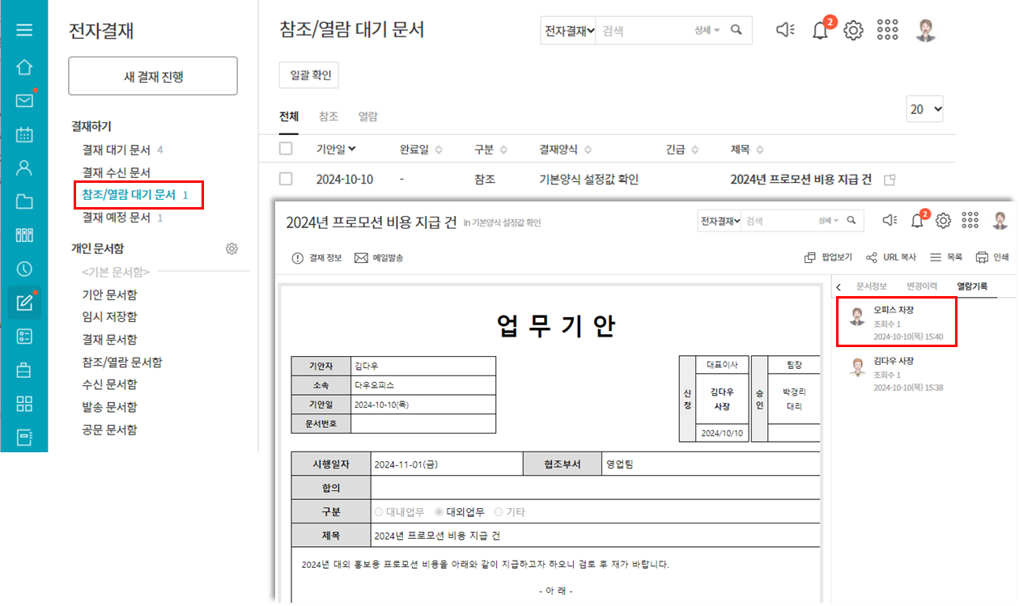Click the 메일발송 envelope icon
The image size is (1019, 606).
pos(361,257)
